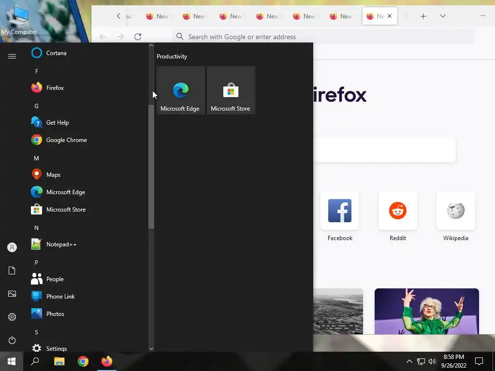Click the app list scrollbar up arrow
The image size is (495, 371).
click(x=151, y=45)
